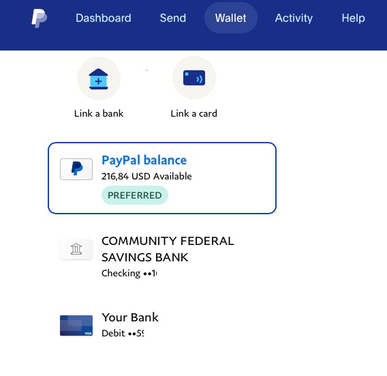This screenshot has width=387, height=376.
Task: Click the 216,84 USD Available text
Action: [146, 176]
